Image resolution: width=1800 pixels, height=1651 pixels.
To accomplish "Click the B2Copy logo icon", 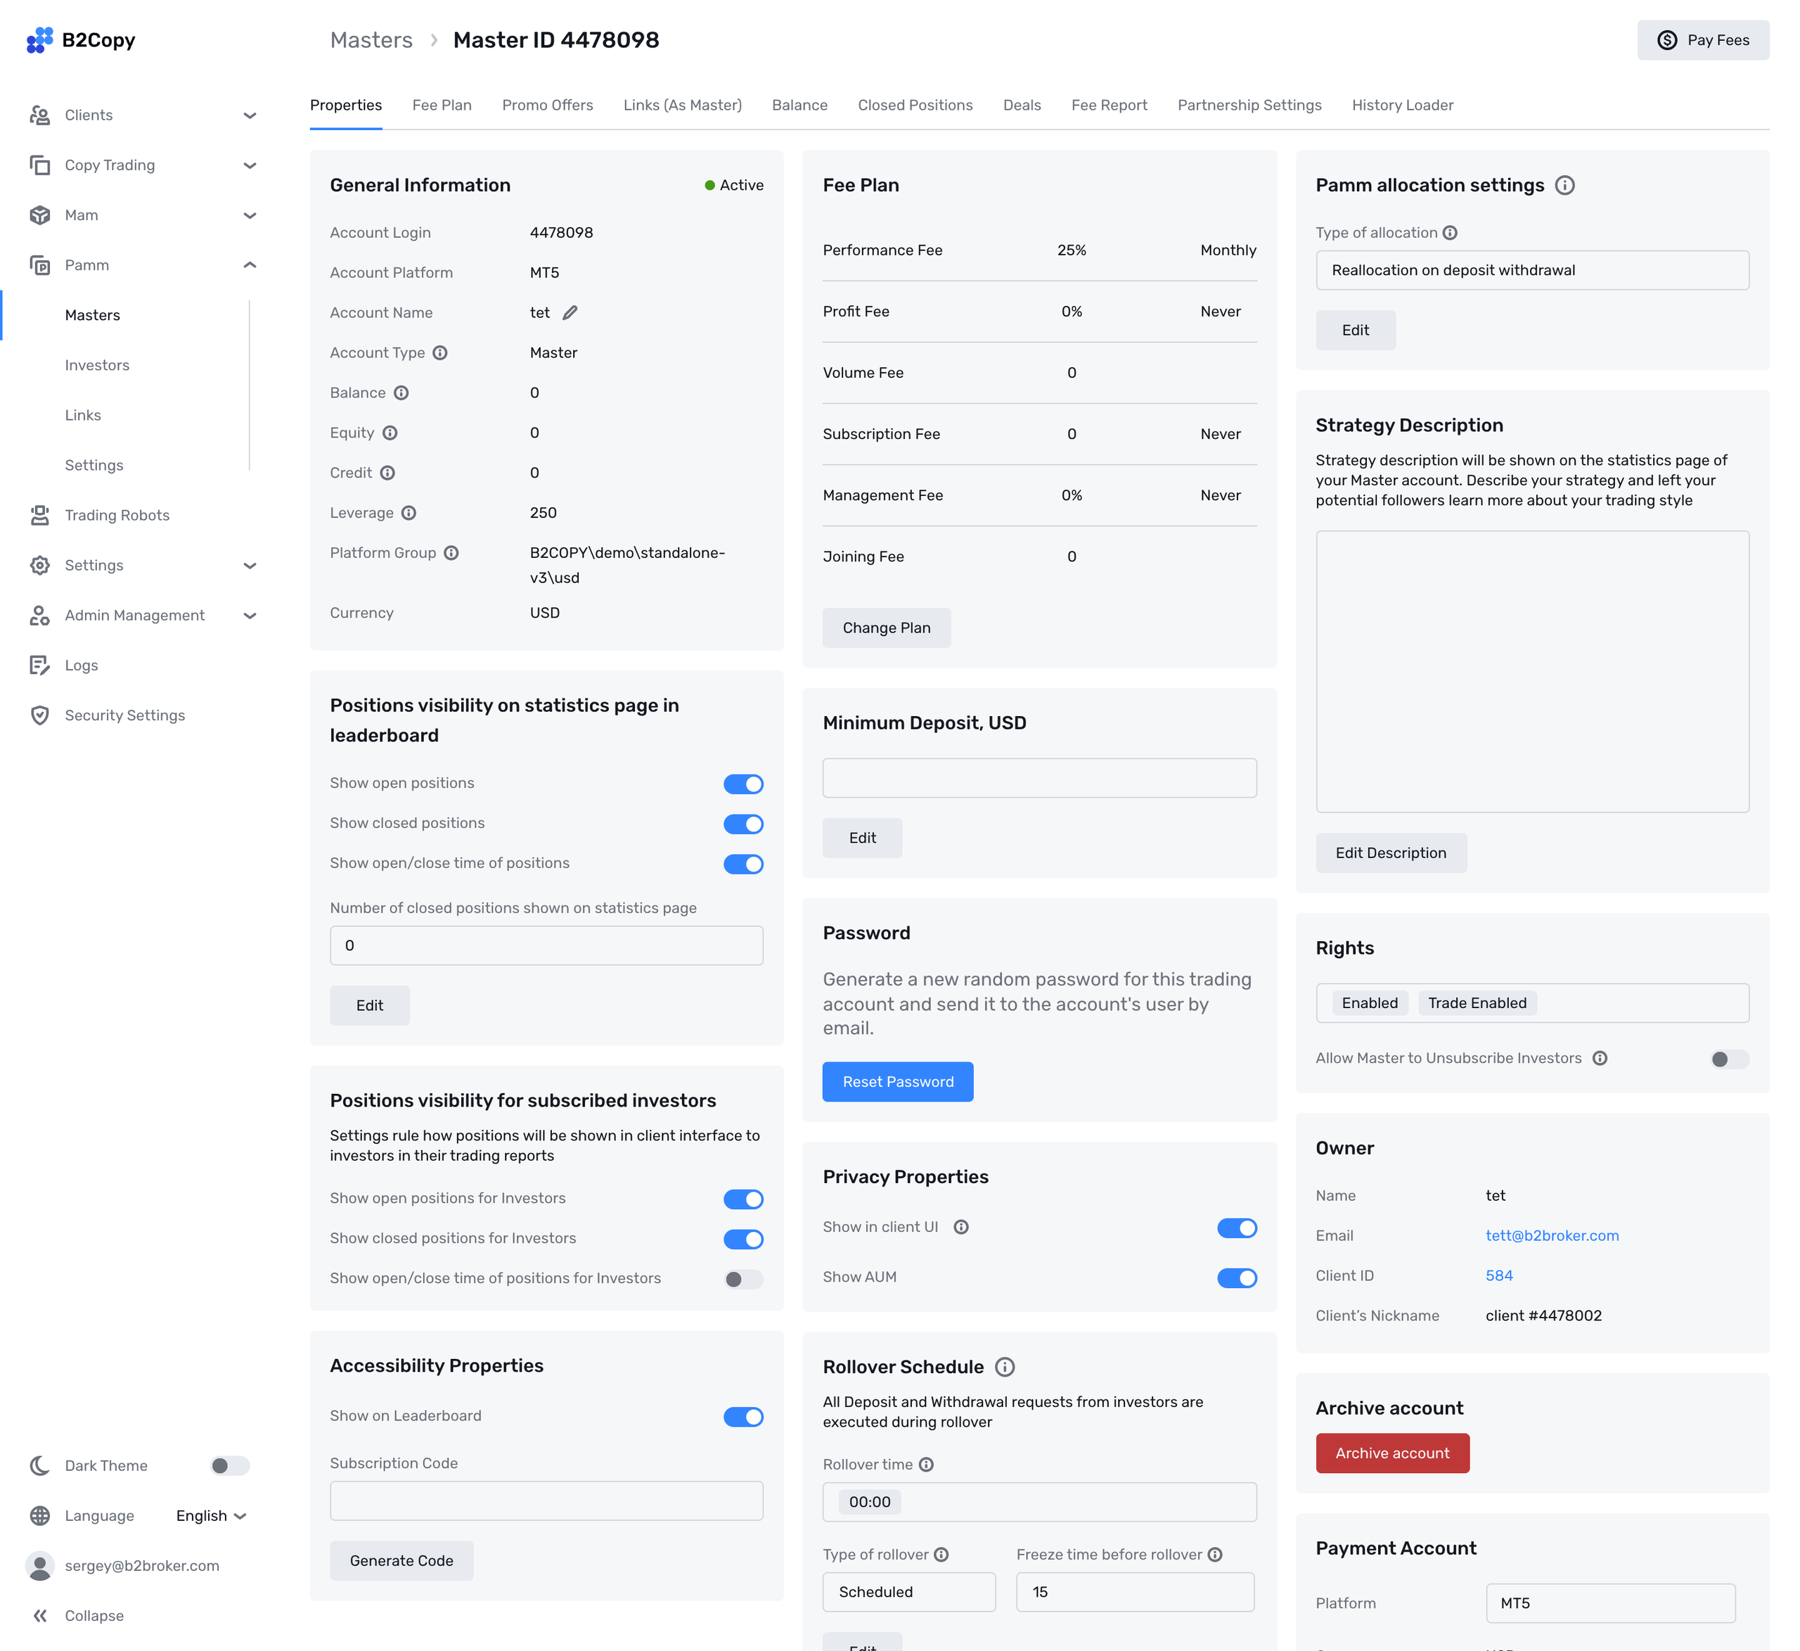I will click(39, 40).
